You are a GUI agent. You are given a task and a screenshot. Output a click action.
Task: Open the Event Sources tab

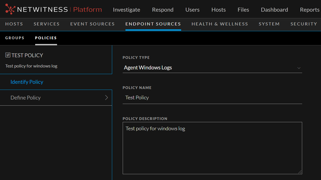(92, 24)
